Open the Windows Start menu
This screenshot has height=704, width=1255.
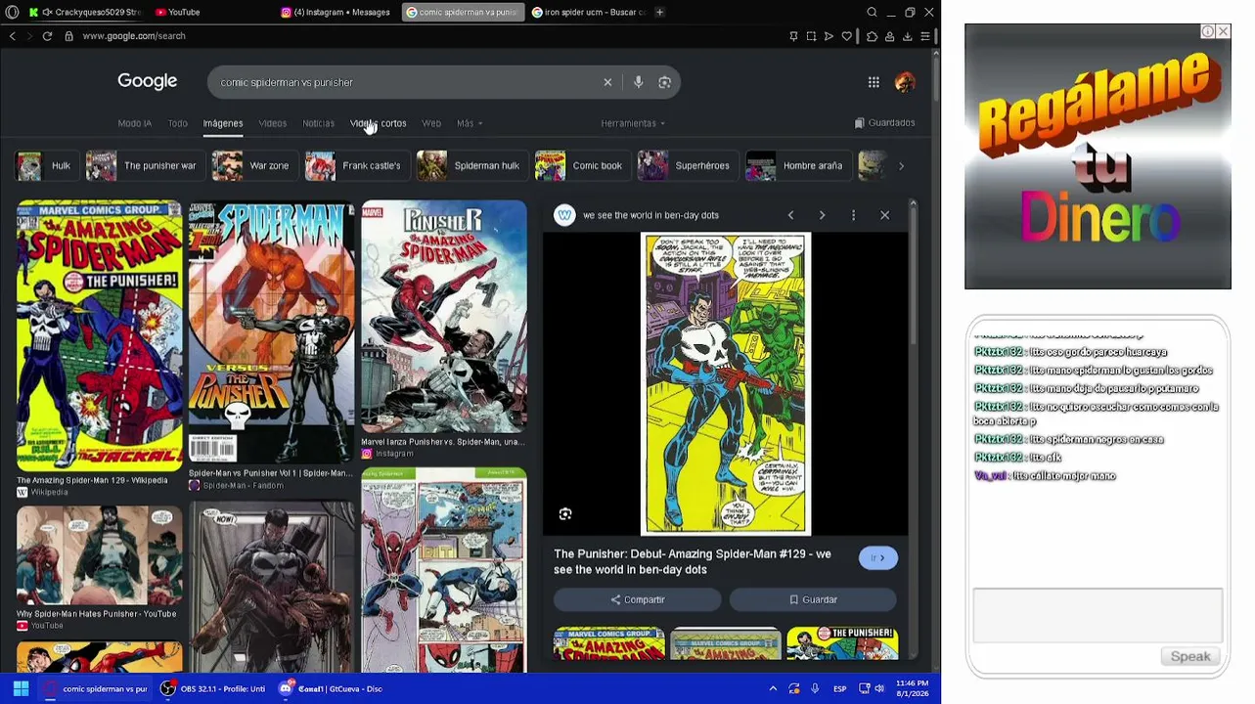point(21,688)
